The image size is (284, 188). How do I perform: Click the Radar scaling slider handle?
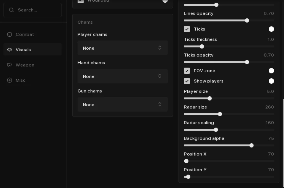point(216,130)
